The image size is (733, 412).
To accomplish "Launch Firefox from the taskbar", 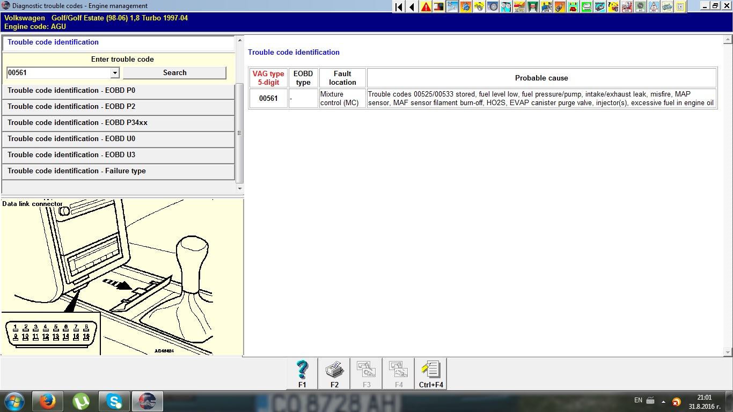I will (x=47, y=401).
